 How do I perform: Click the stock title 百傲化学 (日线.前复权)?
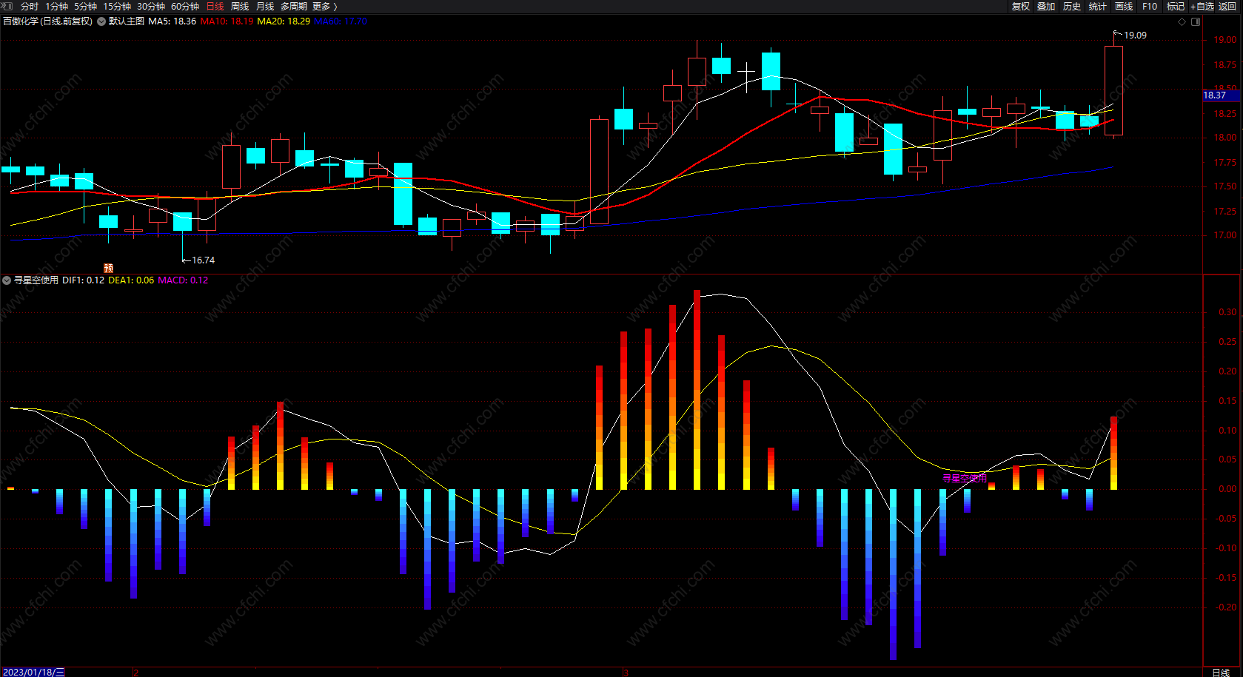tap(48, 21)
